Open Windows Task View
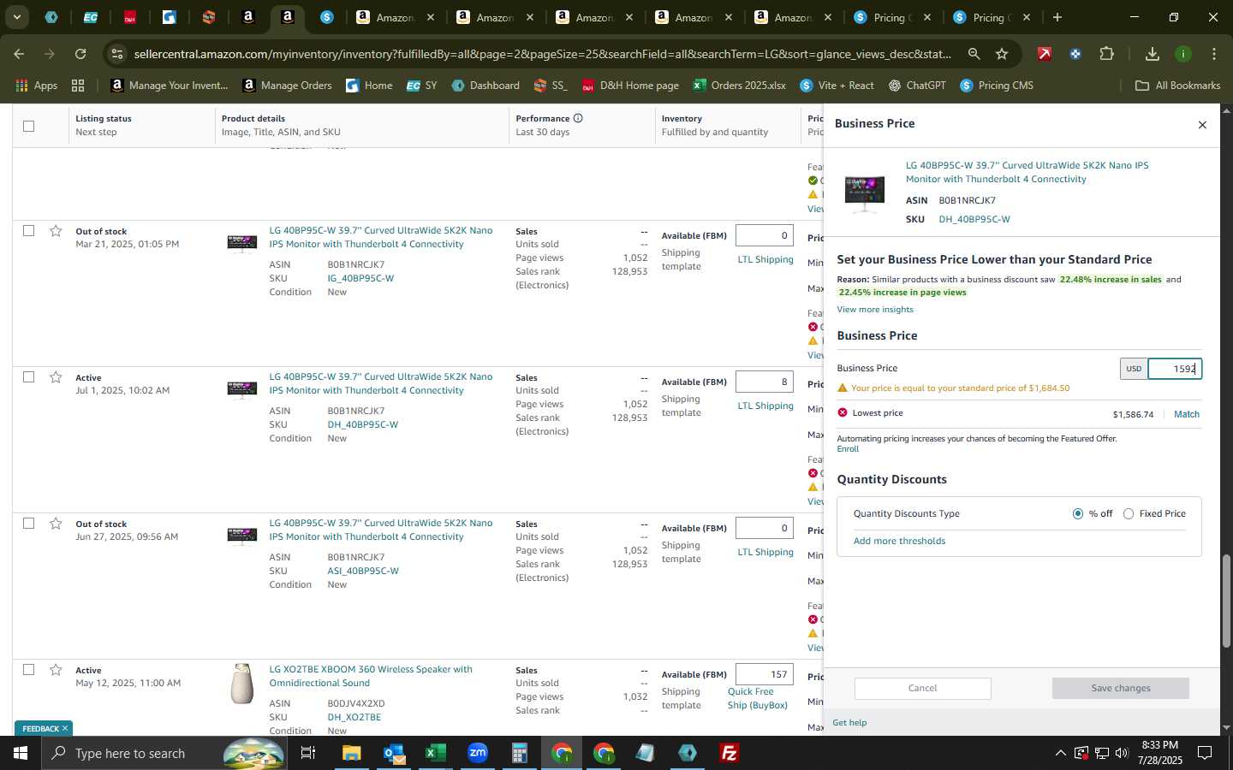 point(307,753)
